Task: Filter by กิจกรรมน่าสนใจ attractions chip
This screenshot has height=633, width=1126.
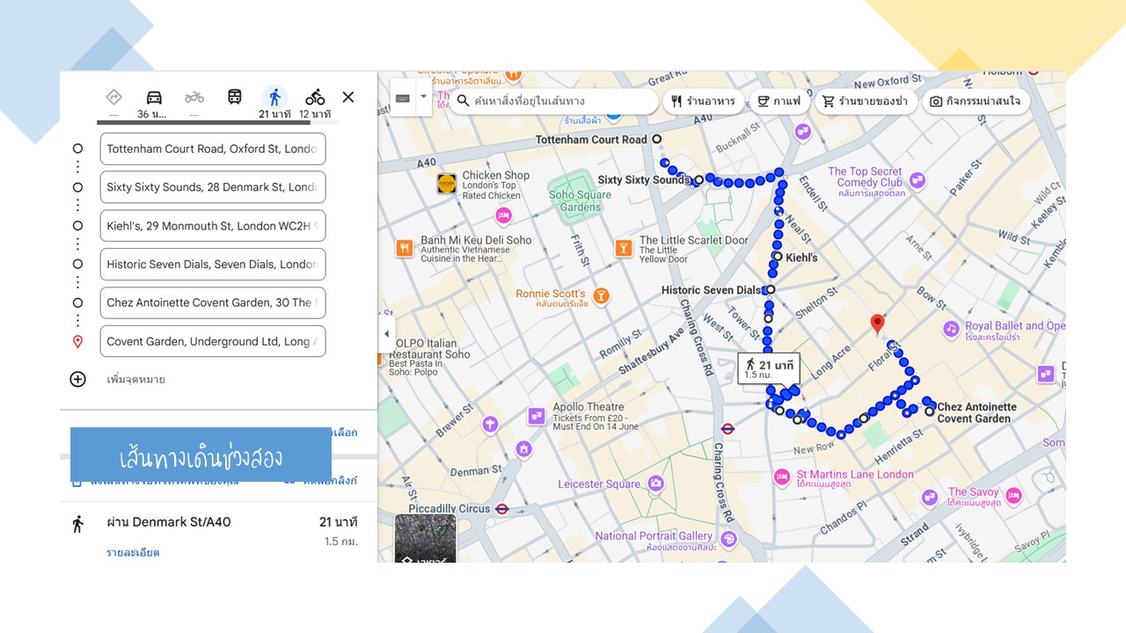Action: point(976,101)
